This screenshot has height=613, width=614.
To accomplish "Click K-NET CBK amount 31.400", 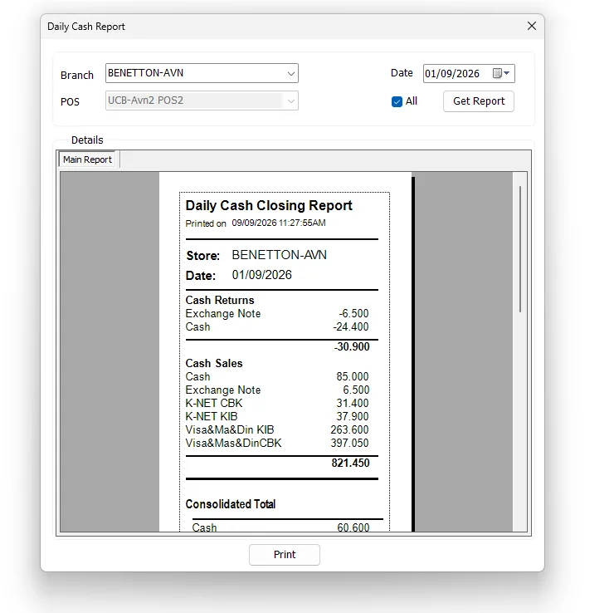I will [x=353, y=404].
